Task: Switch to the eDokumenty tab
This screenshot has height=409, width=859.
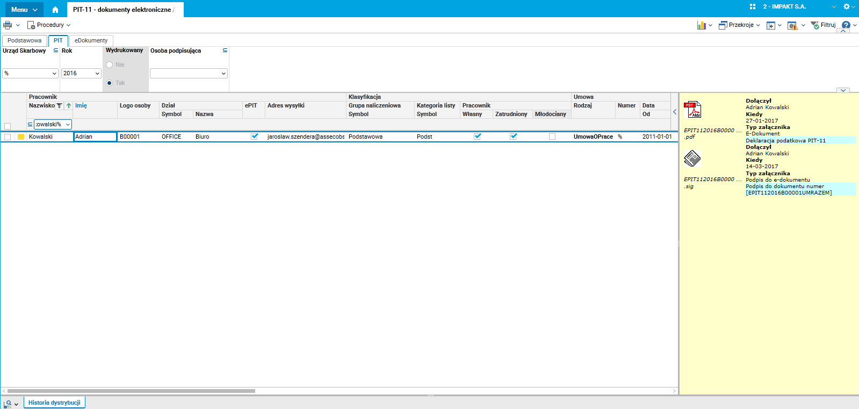Action: (91, 41)
